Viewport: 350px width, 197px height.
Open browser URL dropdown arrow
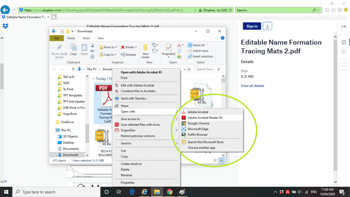coord(195,10)
